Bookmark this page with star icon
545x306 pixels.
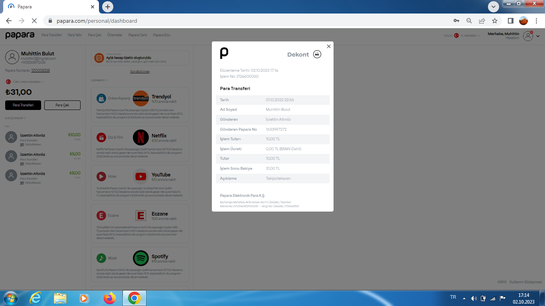pos(495,21)
